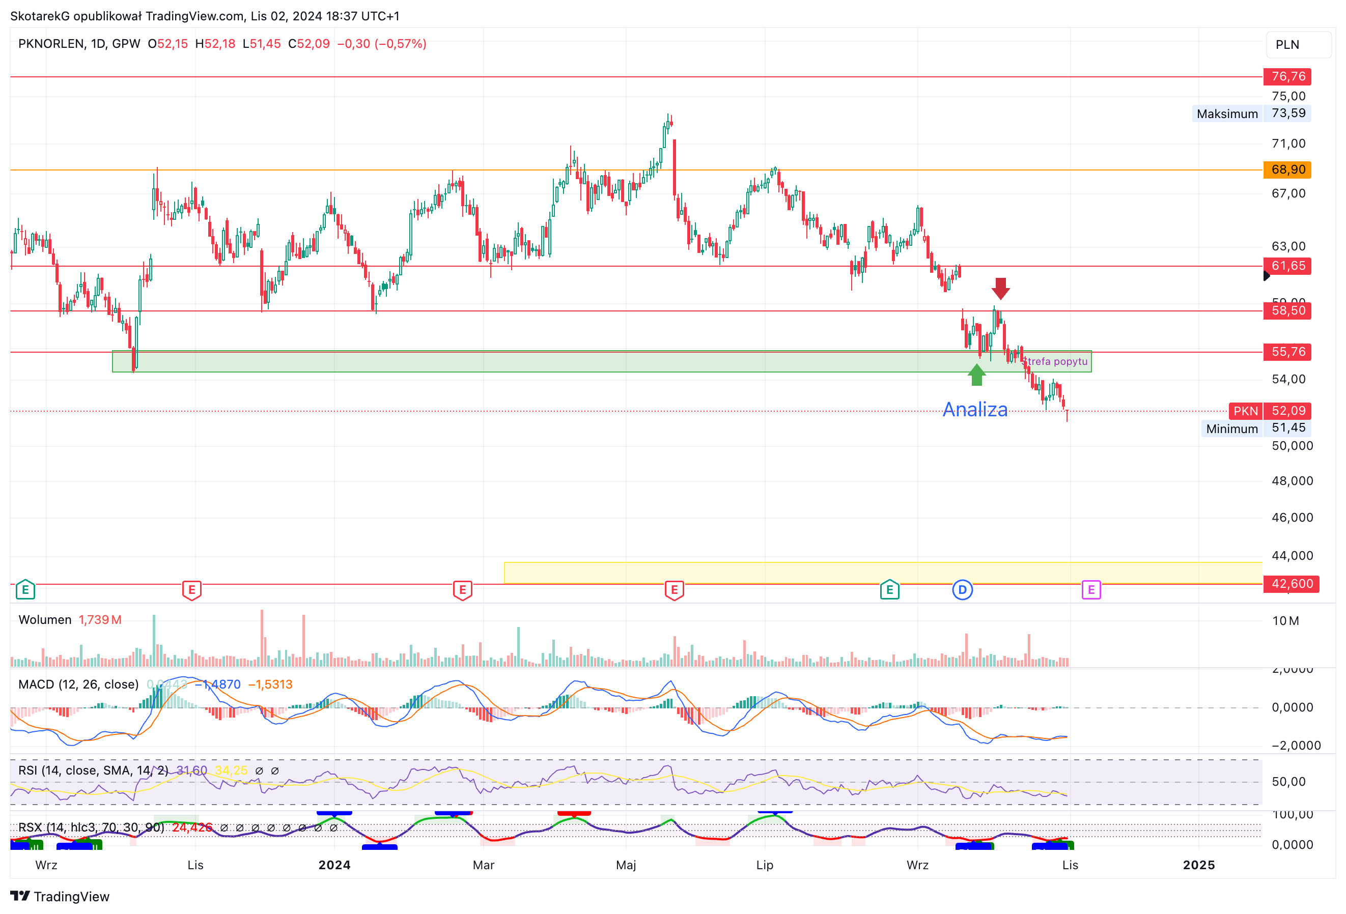Click the 2025 time axis label
Image resolution: width=1346 pixels, height=914 pixels.
point(1198,865)
